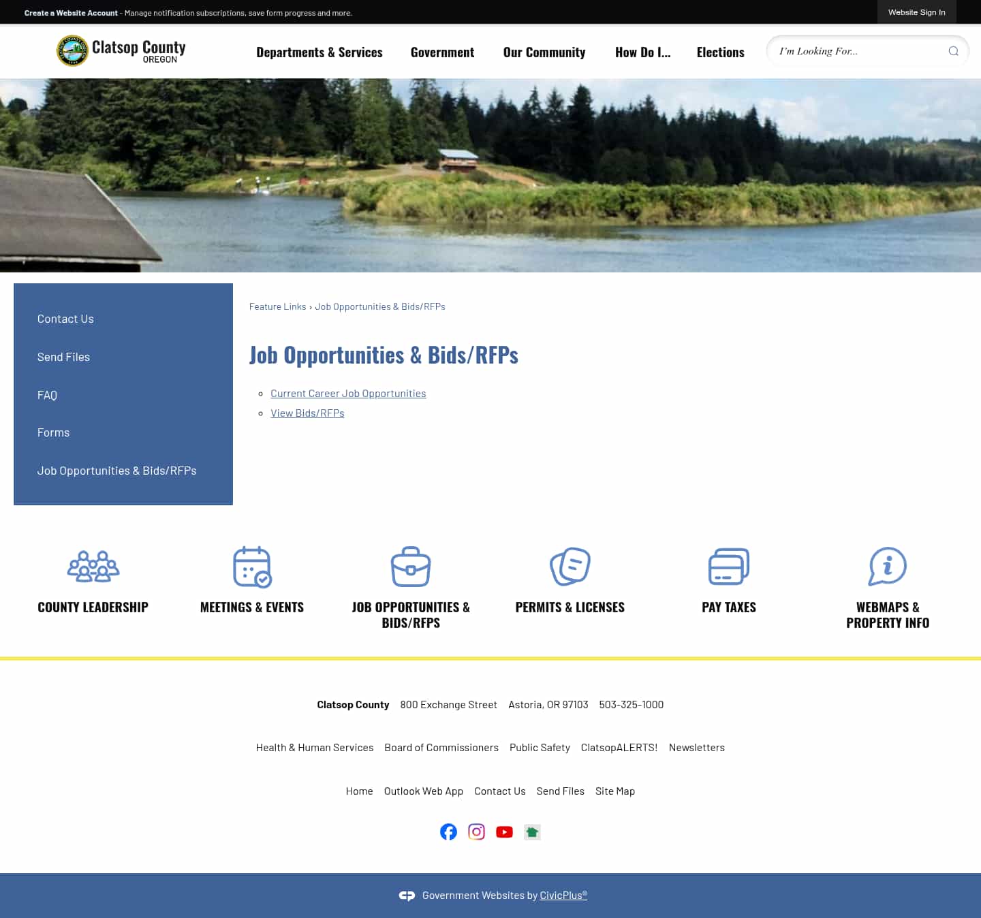Viewport: 981px width, 918px height.
Task: Open the Our Community menu
Action: [544, 52]
